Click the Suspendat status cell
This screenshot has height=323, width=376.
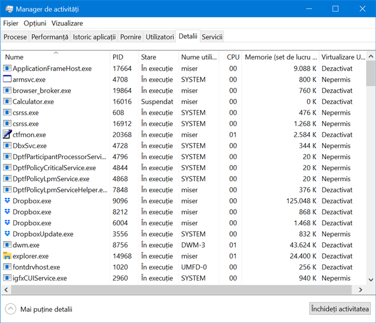click(157, 101)
